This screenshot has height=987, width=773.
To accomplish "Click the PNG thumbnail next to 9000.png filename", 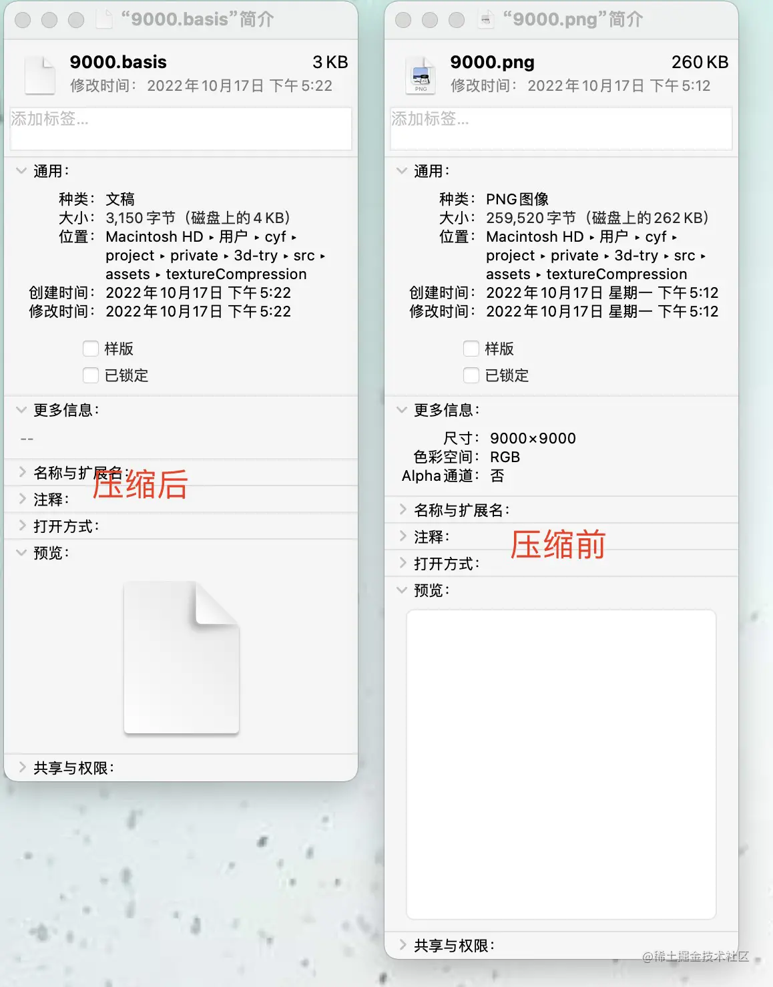I will point(421,74).
